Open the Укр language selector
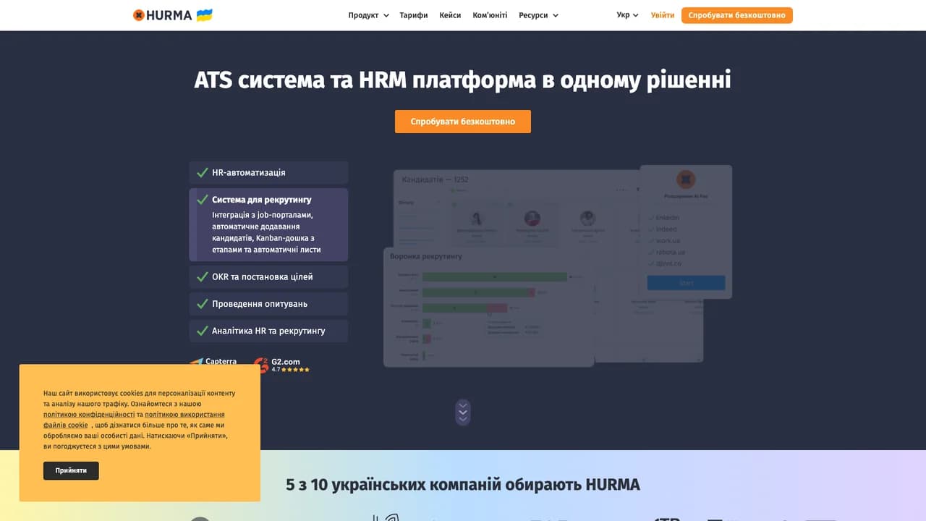 (627, 15)
